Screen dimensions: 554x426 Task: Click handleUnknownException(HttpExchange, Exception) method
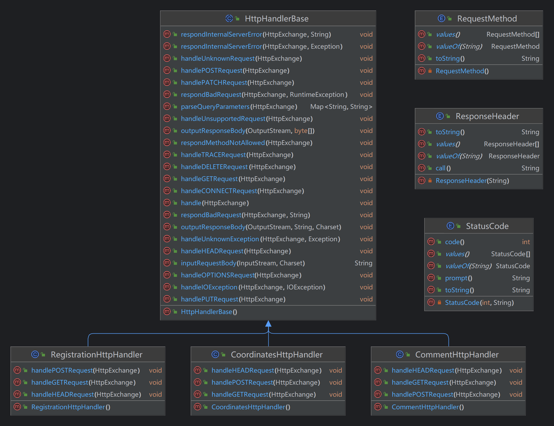click(x=261, y=239)
